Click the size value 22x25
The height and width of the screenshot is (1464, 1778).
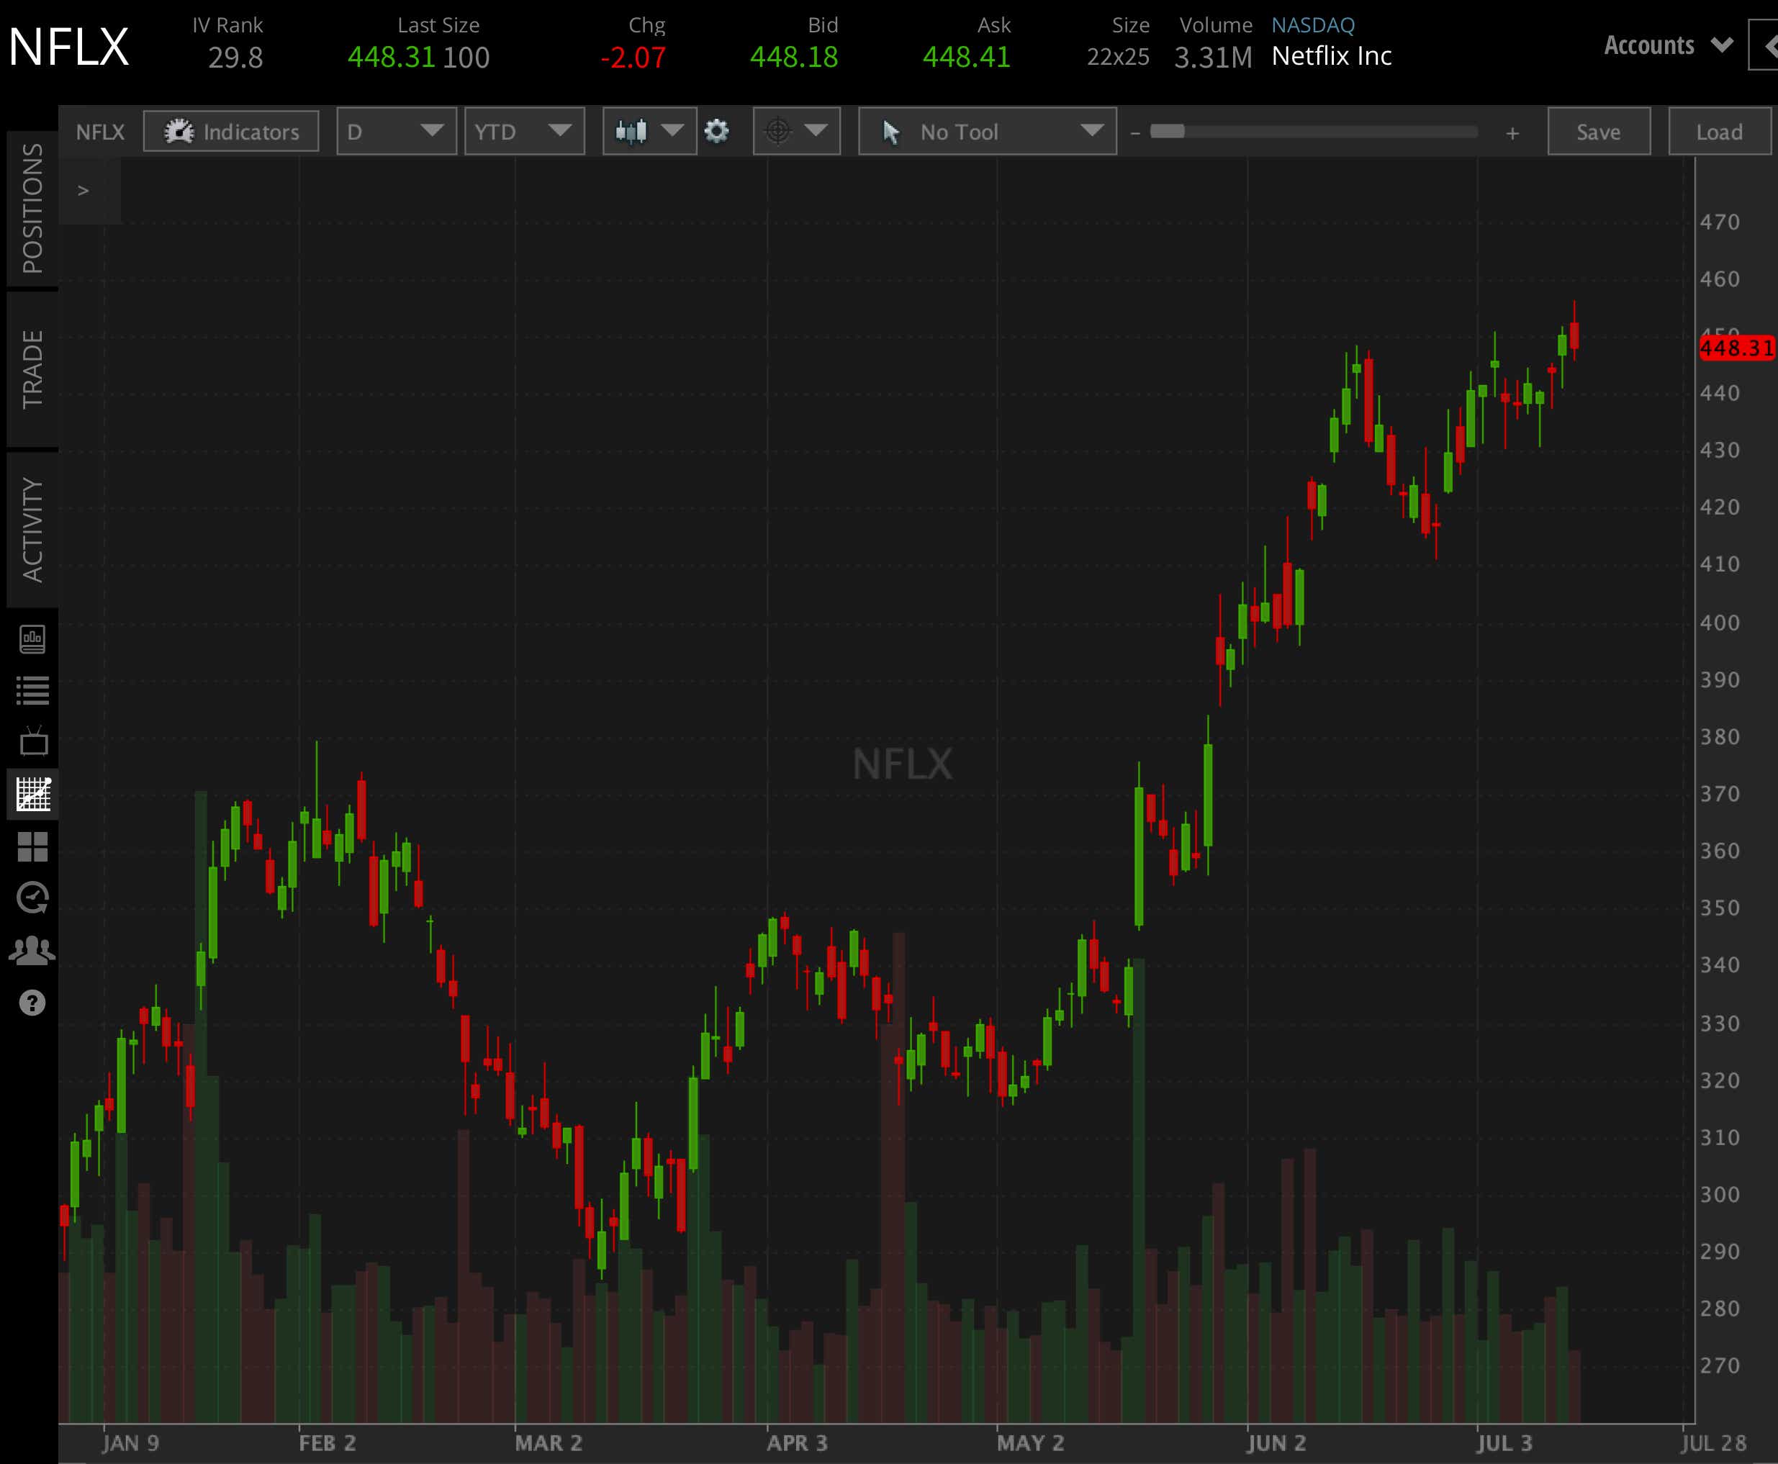pos(1118,58)
